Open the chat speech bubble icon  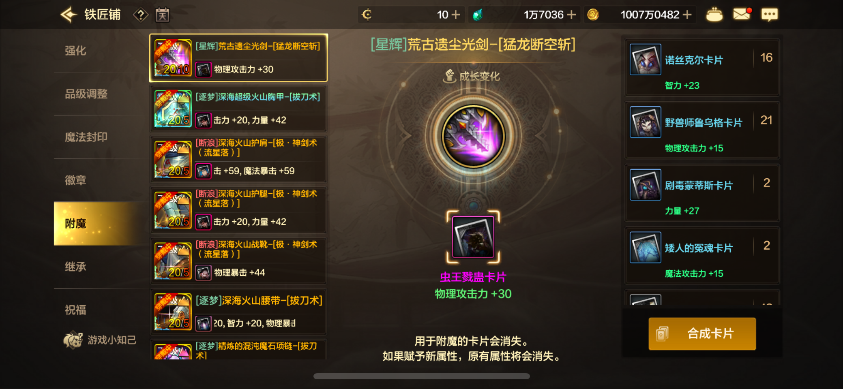click(x=769, y=15)
